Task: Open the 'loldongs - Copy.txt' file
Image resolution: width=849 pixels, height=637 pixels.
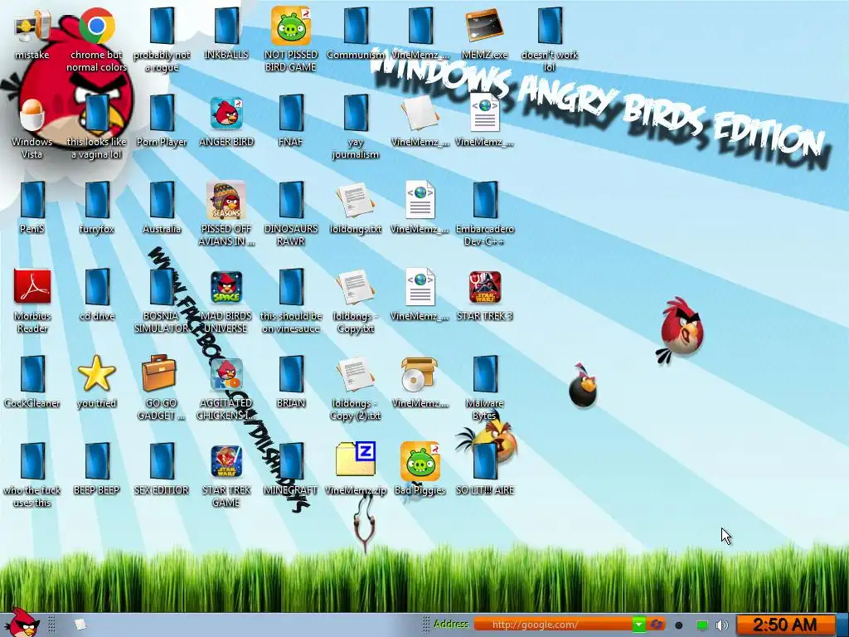Action: coord(356,287)
